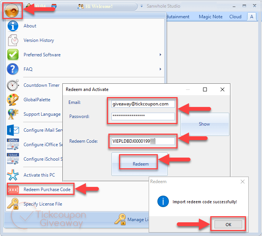262x236 pixels.
Task: Maximize the Redeem and Activate dialog
Action: (205, 89)
